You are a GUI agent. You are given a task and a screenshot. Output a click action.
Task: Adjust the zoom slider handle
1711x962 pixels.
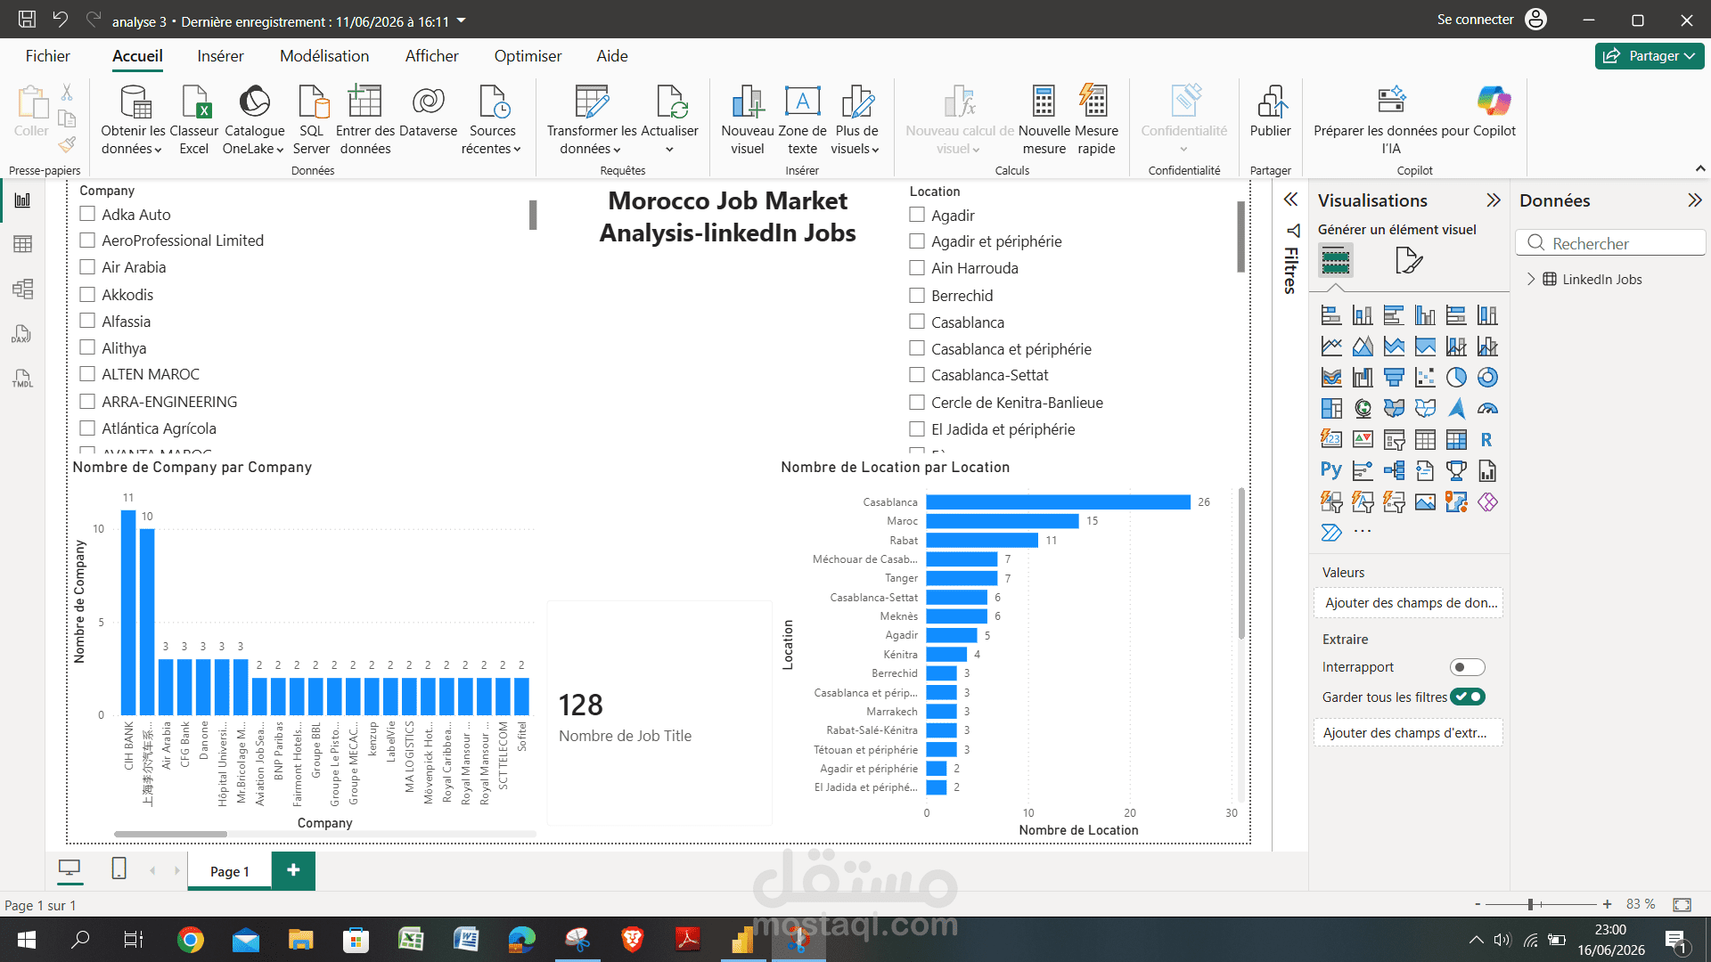(x=1530, y=904)
